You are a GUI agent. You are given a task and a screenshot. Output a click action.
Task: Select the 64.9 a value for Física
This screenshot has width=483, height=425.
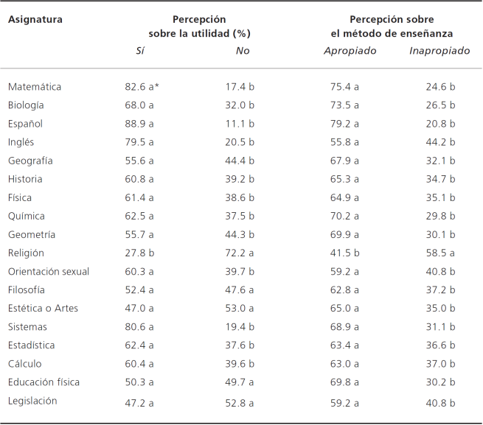point(344,197)
